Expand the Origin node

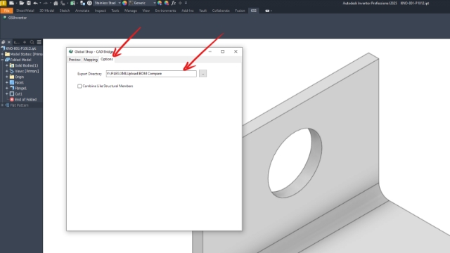[x=7, y=77]
